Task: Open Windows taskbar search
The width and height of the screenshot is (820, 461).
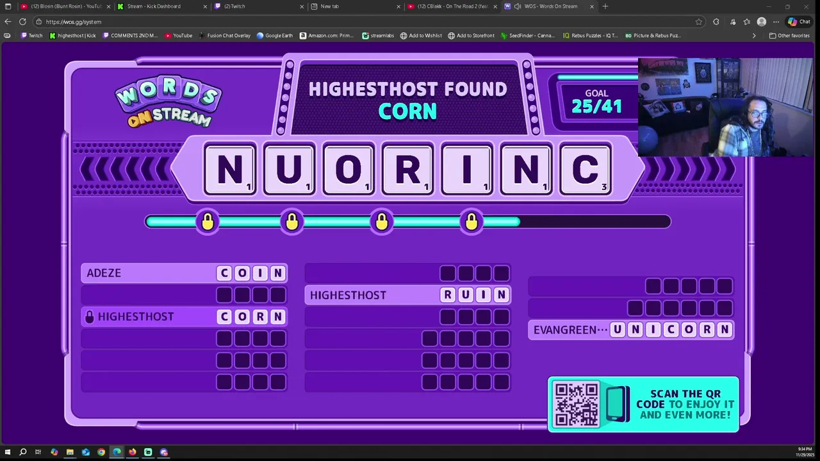Action: [23, 452]
